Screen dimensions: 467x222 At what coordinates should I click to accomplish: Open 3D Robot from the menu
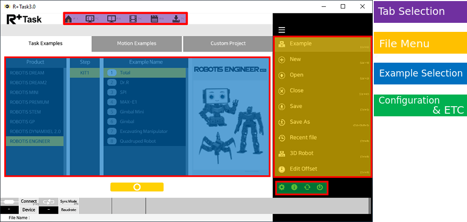coord(323,153)
